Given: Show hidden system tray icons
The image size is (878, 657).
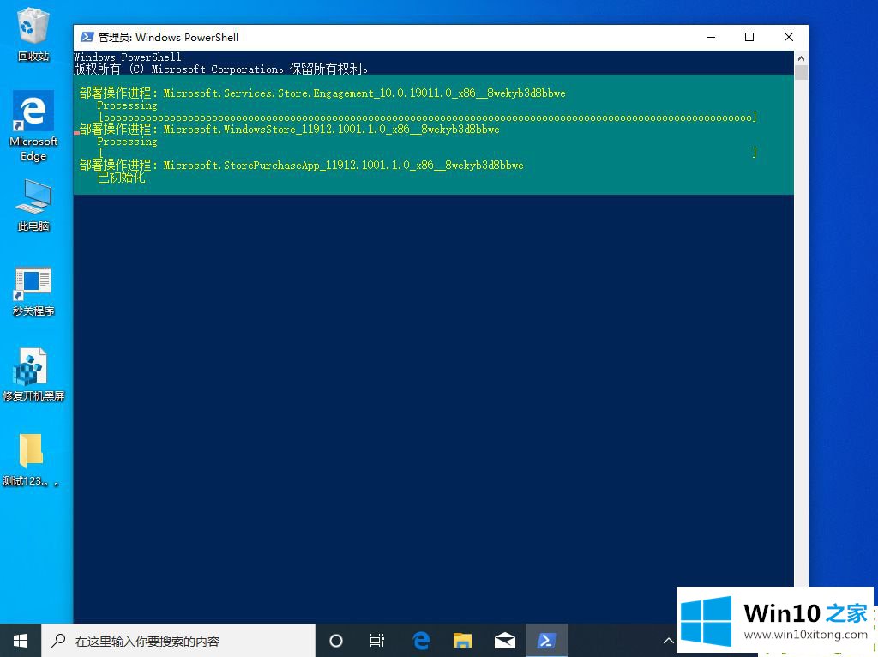Looking at the screenshot, I should coord(668,640).
